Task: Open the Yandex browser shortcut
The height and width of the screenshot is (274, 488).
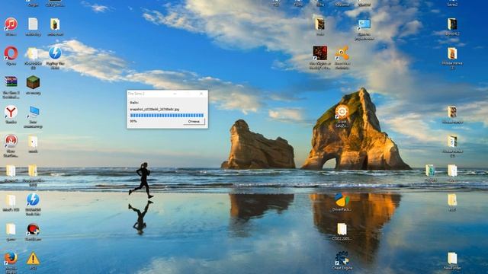Action: click(x=11, y=112)
